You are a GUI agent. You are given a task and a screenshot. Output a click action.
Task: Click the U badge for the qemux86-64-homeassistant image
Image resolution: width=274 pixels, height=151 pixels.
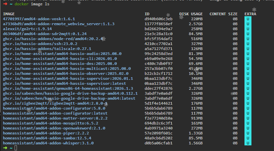click(247, 88)
